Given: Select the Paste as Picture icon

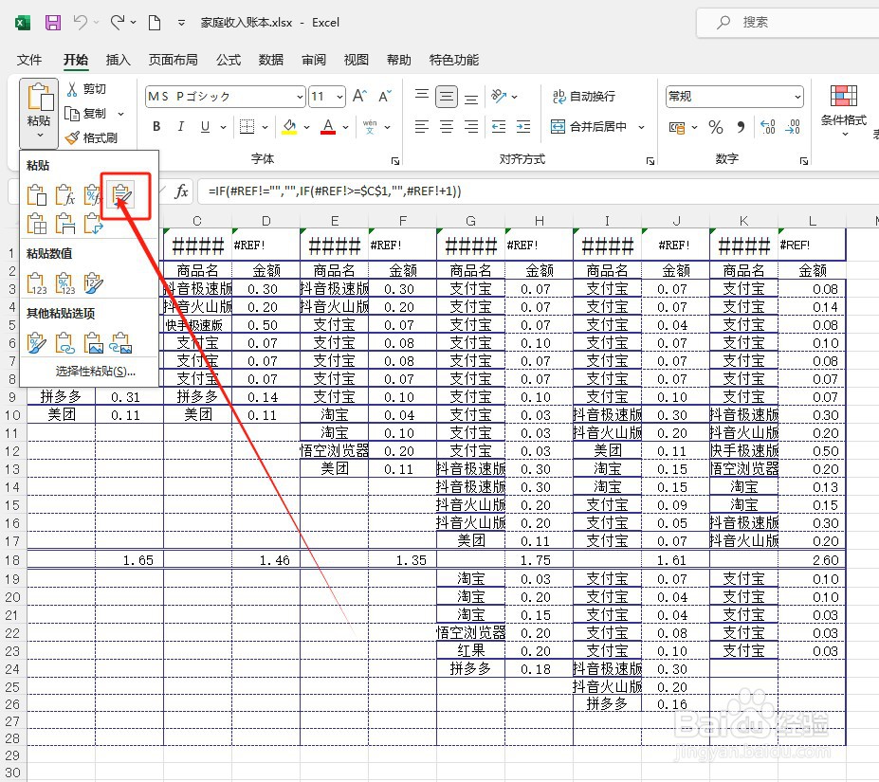Looking at the screenshot, I should 93,342.
